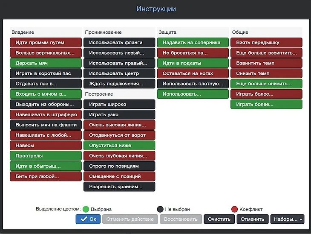Enable 'Использовать плотную...' instruction
The height and width of the screenshot is (234, 311).
[x=193, y=84]
